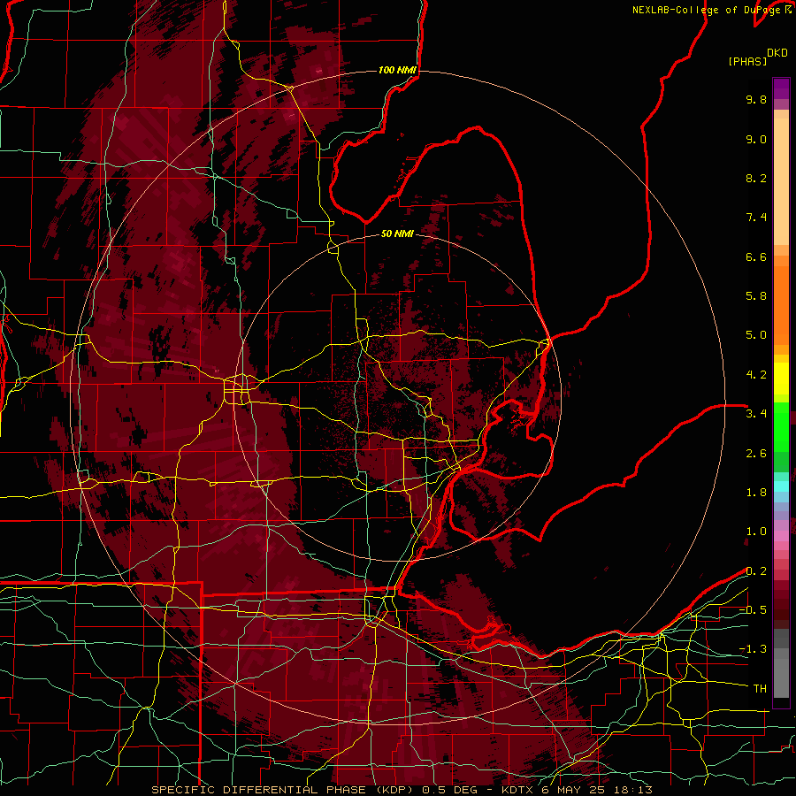This screenshot has width=796, height=796.
Task: Select the 3.4 legend value
Action: [756, 414]
